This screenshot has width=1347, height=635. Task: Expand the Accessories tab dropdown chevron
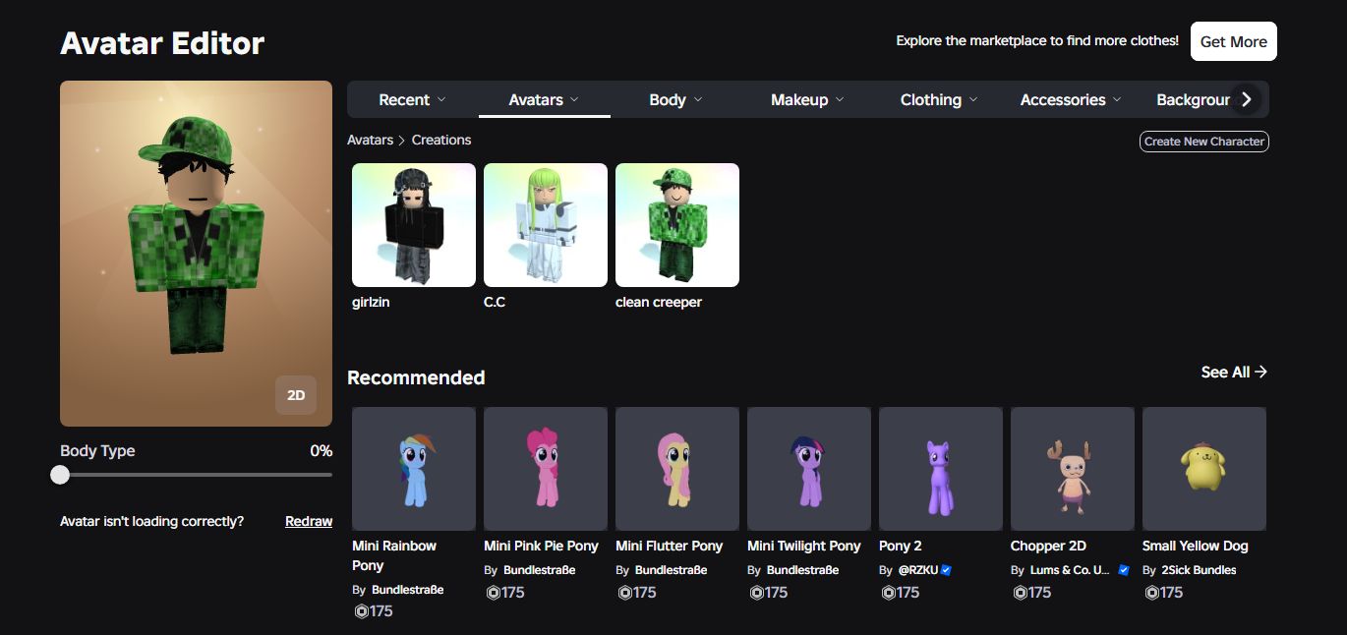point(1117,99)
